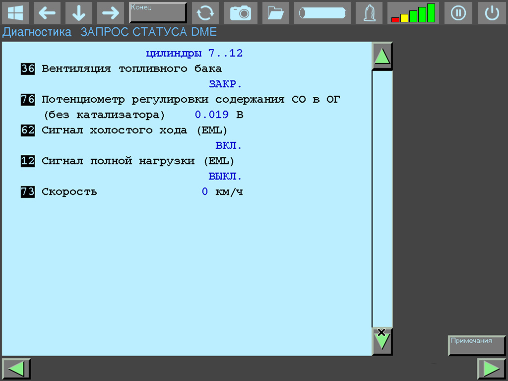Image resolution: width=508 pixels, height=381 pixels.
Task: Select the down arrow toolbar icon
Action: pyautogui.click(x=79, y=13)
